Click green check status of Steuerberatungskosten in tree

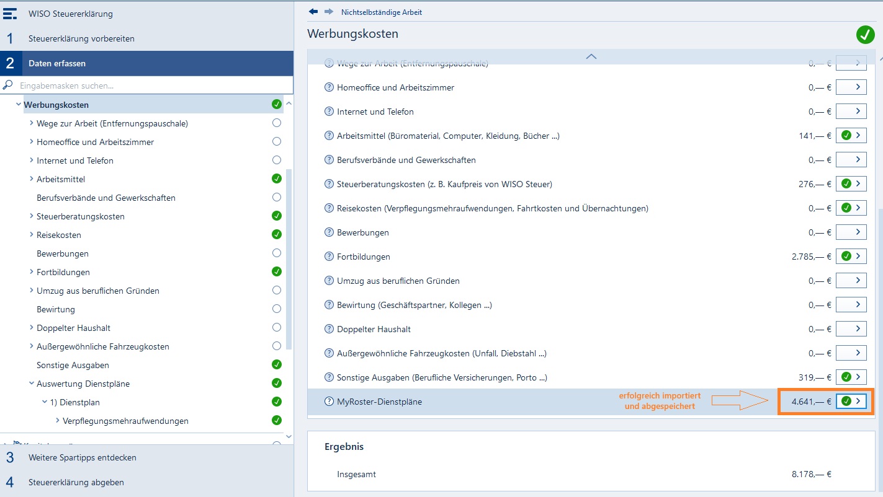pos(277,216)
